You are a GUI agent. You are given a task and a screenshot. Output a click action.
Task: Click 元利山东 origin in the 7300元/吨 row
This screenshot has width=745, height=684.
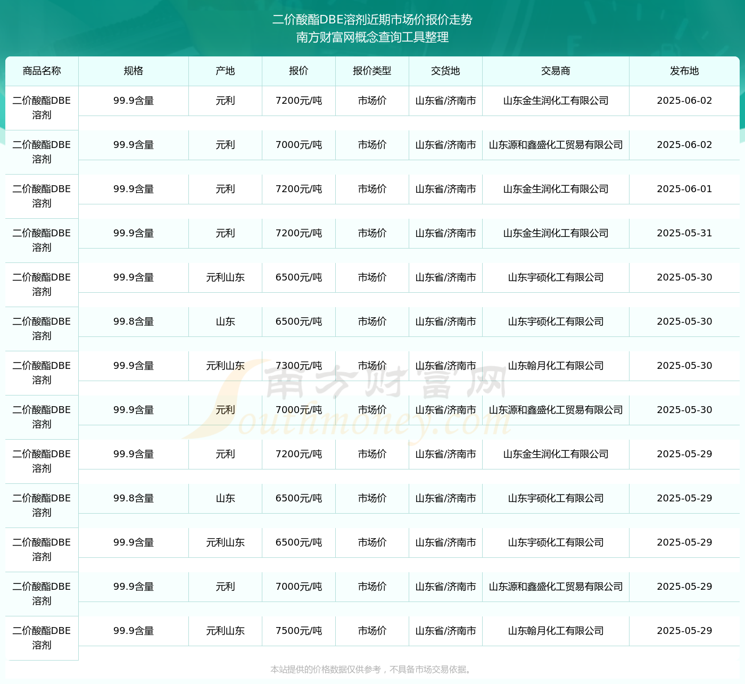click(225, 366)
